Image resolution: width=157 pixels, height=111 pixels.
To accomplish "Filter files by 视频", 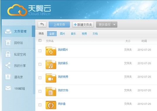I will [84, 34].
